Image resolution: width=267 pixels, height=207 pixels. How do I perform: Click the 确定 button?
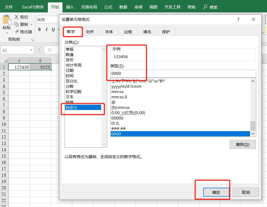pyautogui.click(x=216, y=192)
